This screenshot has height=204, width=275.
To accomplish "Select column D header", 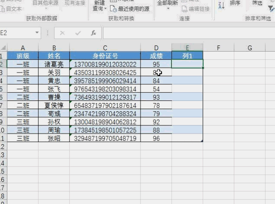I will (x=156, y=48).
